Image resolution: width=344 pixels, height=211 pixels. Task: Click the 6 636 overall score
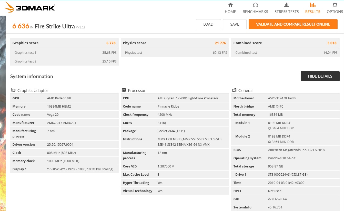(21, 26)
